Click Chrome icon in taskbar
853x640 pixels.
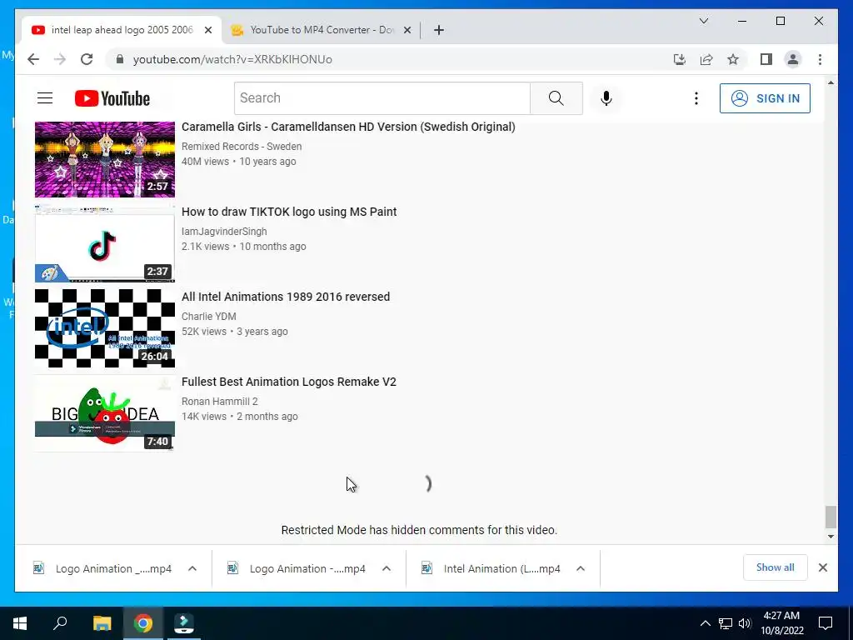click(x=143, y=623)
